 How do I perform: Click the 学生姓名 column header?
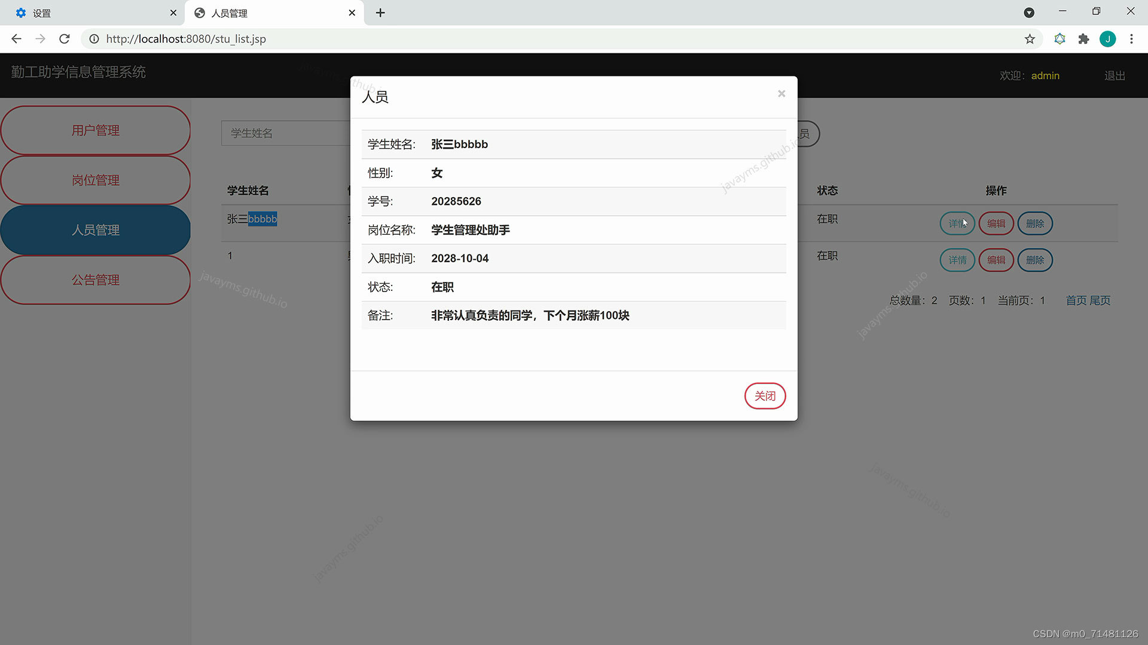tap(248, 191)
